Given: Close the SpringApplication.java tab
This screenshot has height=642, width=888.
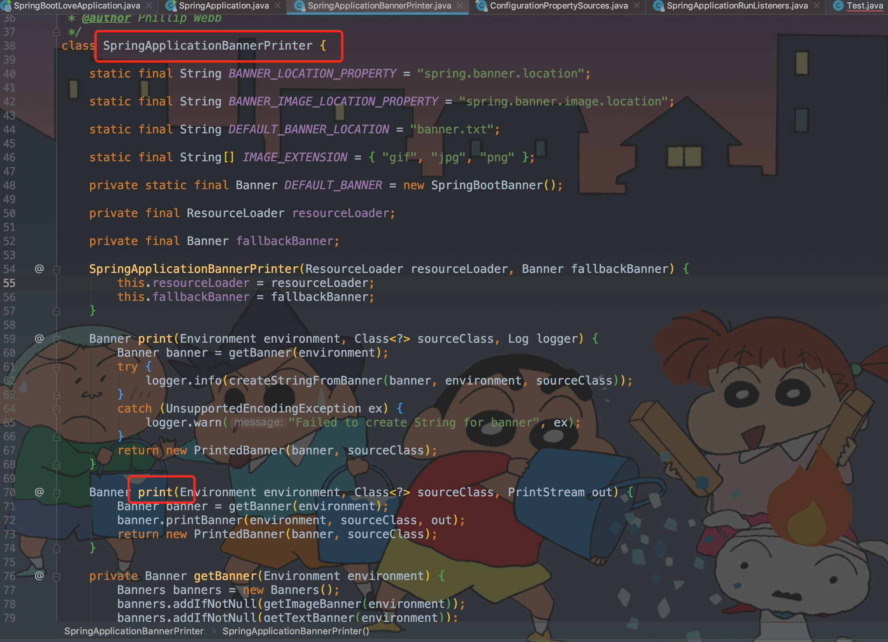Looking at the screenshot, I should [x=278, y=5].
